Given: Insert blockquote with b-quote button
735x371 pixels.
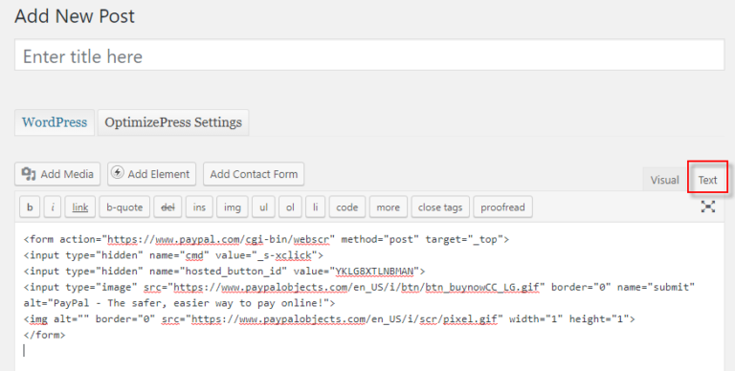Looking at the screenshot, I should click(124, 207).
